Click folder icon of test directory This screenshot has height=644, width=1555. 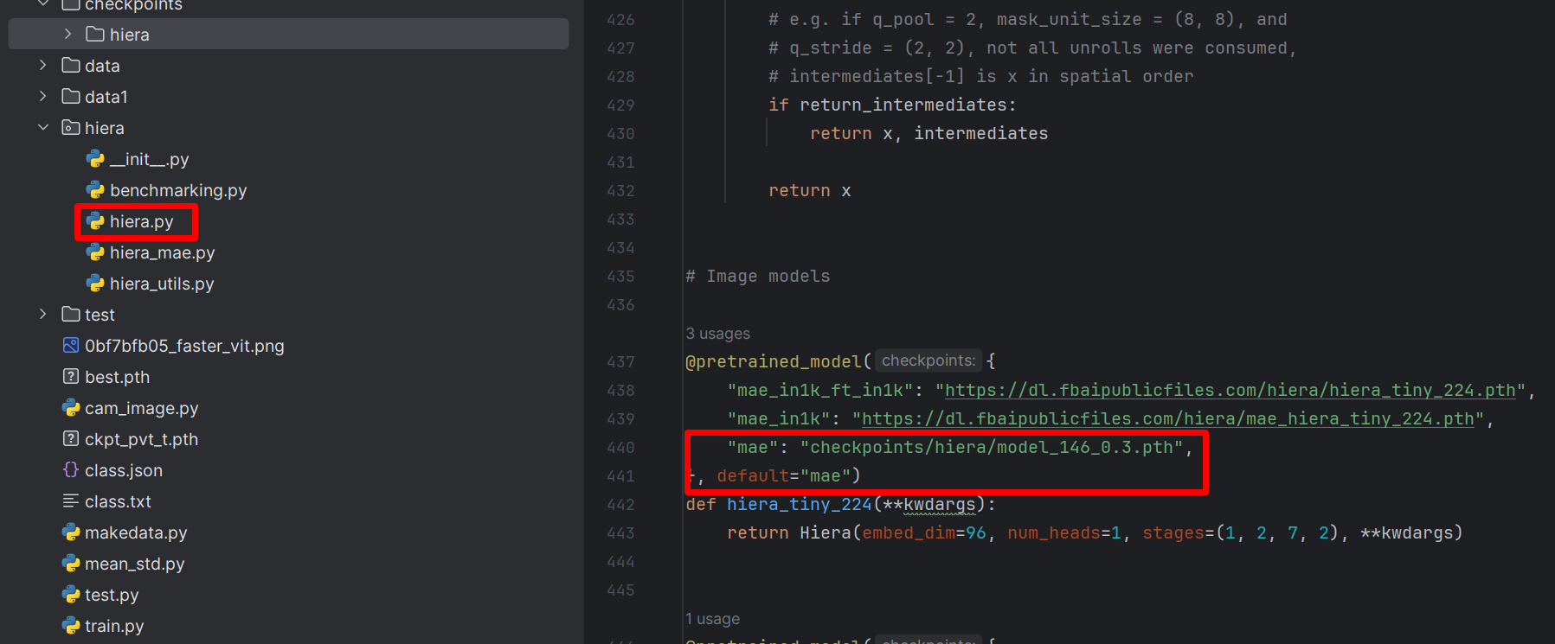click(71, 315)
